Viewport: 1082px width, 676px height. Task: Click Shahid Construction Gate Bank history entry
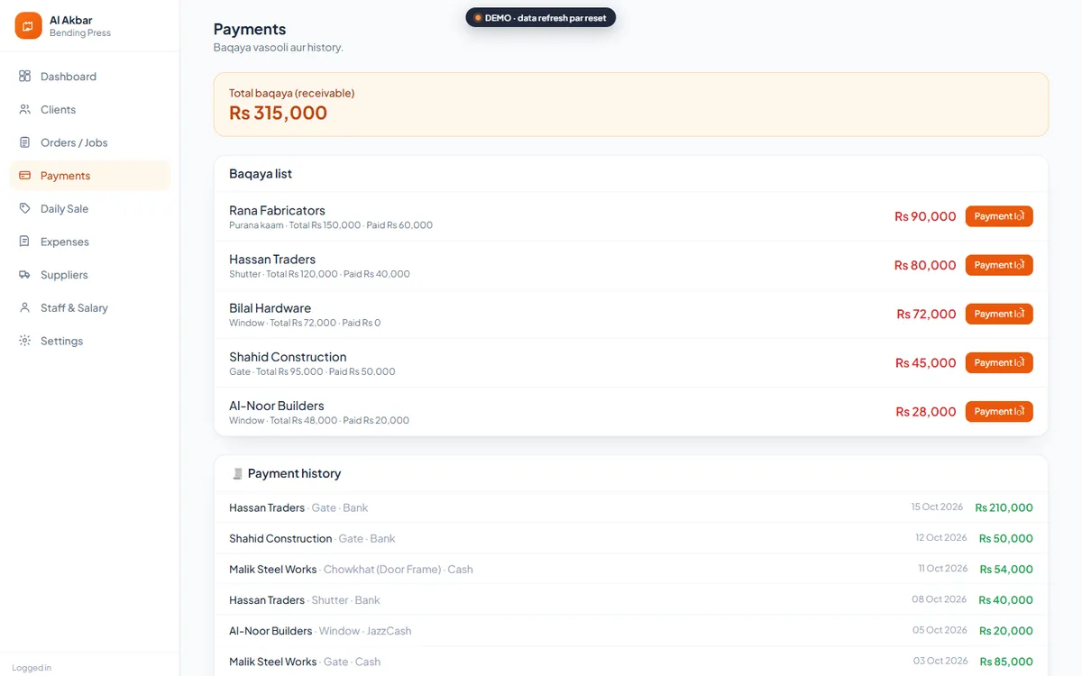pos(631,538)
